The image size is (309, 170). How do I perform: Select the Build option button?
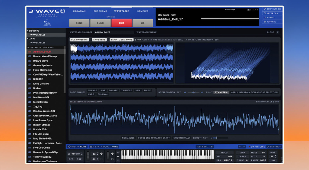pyautogui.click(x=100, y=23)
